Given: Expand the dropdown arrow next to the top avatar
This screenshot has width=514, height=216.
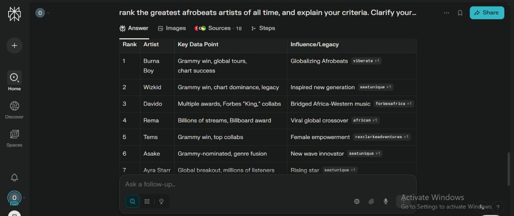Looking at the screenshot, I should (49, 13).
